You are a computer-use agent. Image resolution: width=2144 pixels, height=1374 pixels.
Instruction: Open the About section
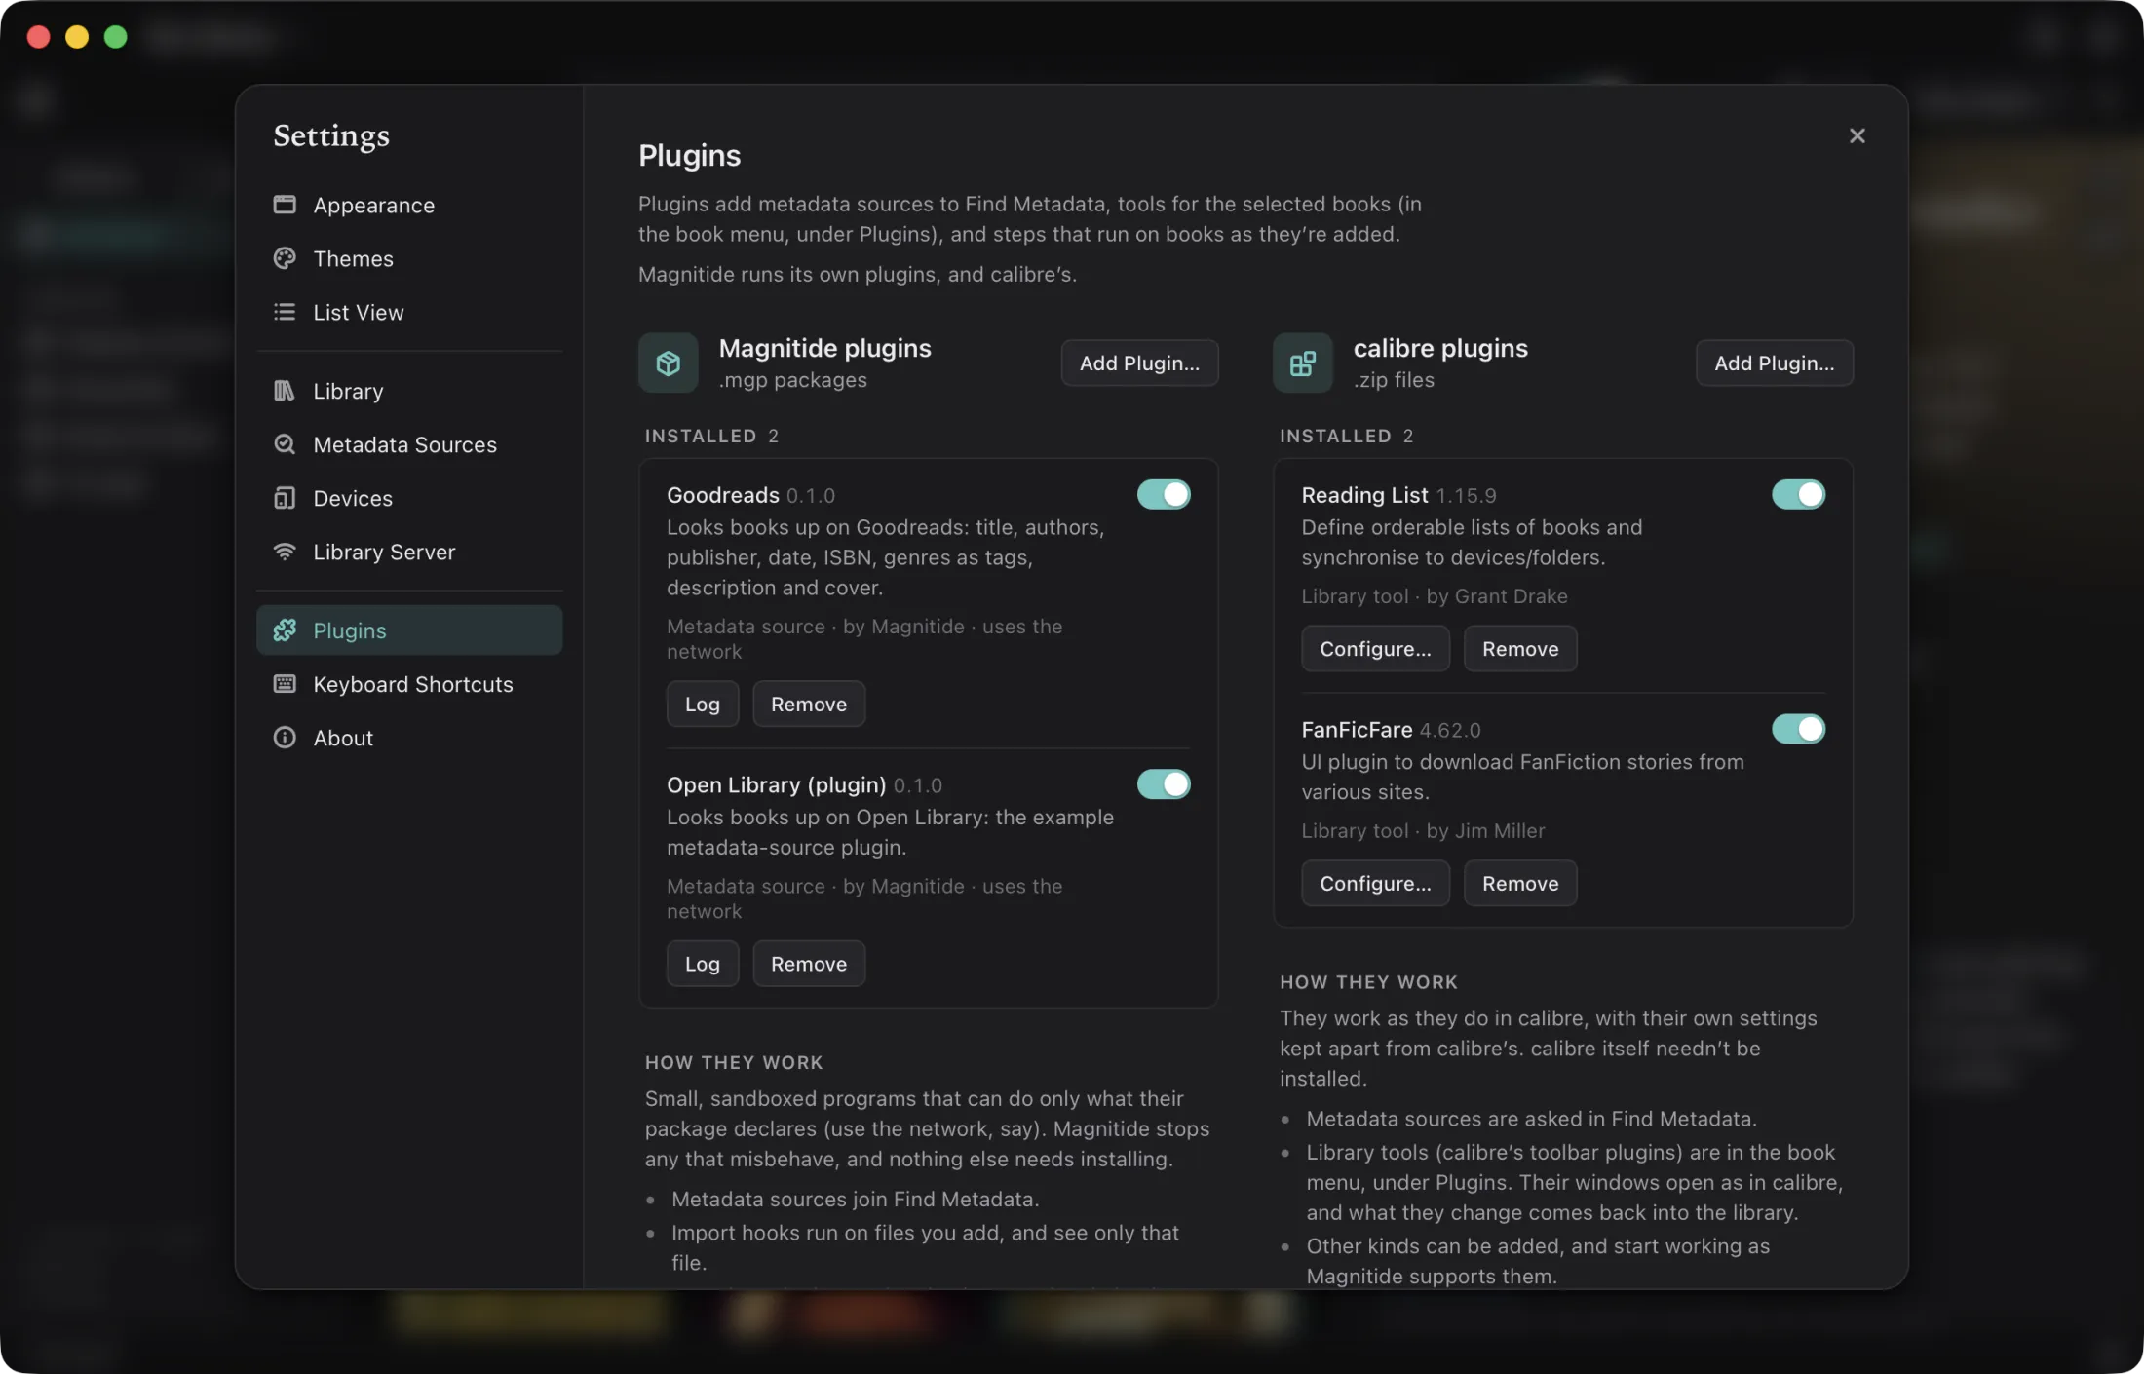[x=409, y=738]
